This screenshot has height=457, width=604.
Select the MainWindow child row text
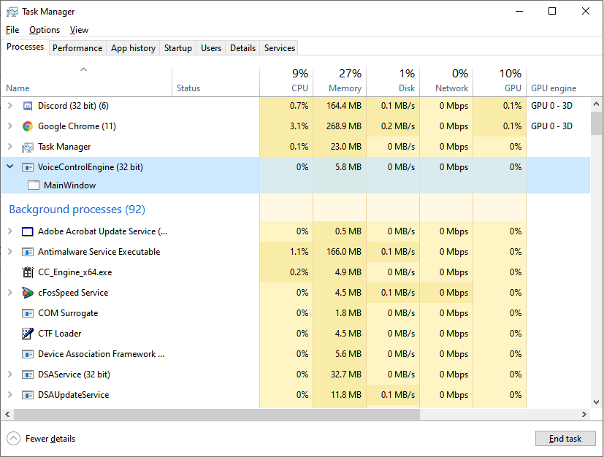(69, 185)
